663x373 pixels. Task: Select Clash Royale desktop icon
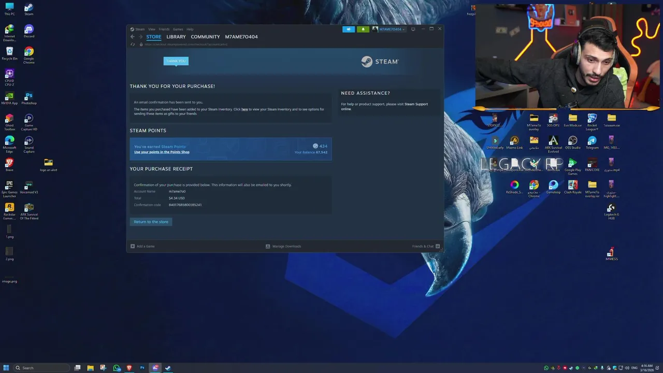pos(573,187)
